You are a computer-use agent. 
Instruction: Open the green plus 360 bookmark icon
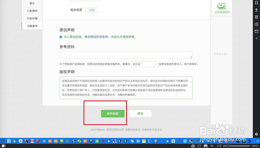point(79,141)
